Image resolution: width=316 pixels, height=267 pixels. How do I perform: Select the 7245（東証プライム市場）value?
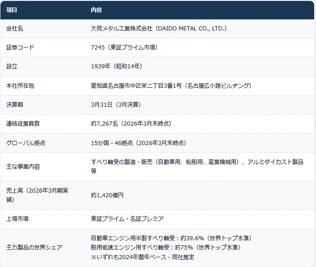coord(124,48)
